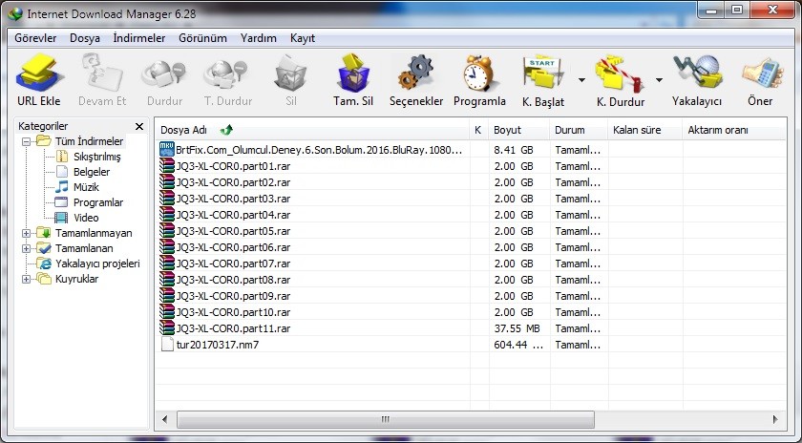Sort by Dosya Adı column header
This screenshot has height=443, width=802.
coord(311,130)
